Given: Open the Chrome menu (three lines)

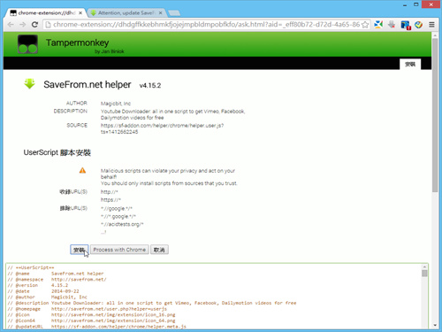Looking at the screenshot, I should (431, 25).
